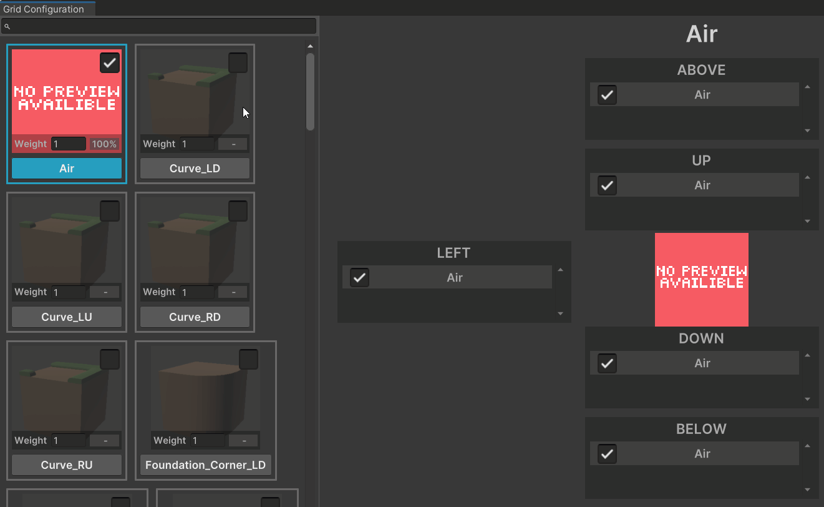Enable the Curve_RU tile checkbox
This screenshot has width=824, height=507.
[110, 360]
